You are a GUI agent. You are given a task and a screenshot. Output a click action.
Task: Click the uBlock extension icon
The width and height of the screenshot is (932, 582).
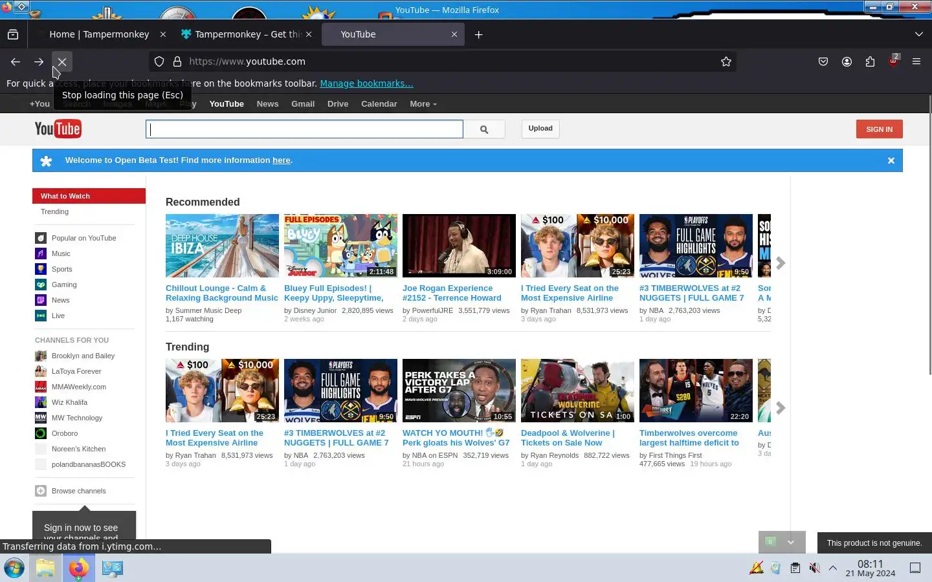[x=893, y=61]
